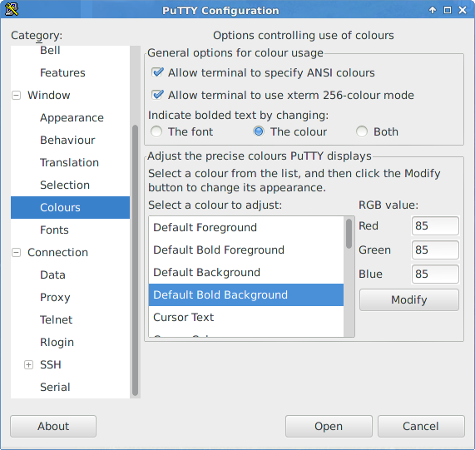
Task: Click the About button
Action: click(53, 426)
